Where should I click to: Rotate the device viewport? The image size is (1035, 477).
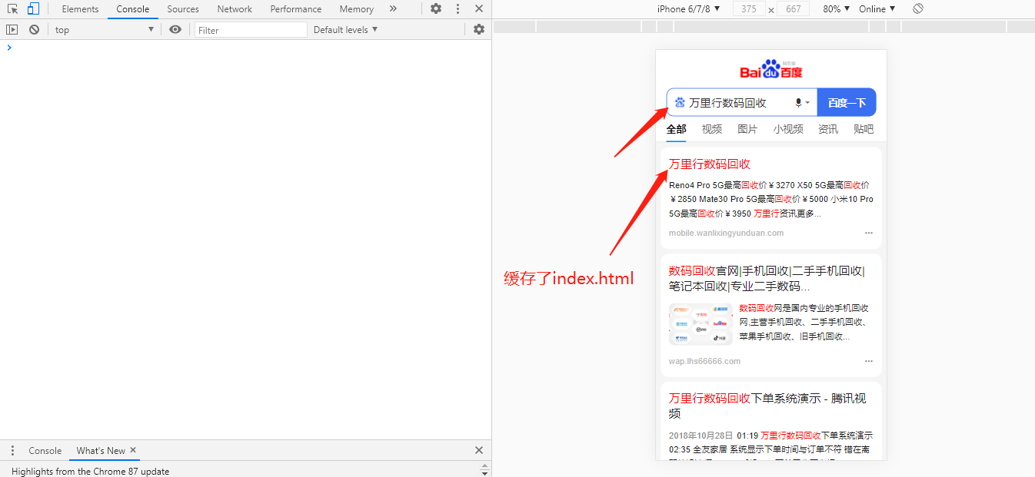[x=918, y=9]
